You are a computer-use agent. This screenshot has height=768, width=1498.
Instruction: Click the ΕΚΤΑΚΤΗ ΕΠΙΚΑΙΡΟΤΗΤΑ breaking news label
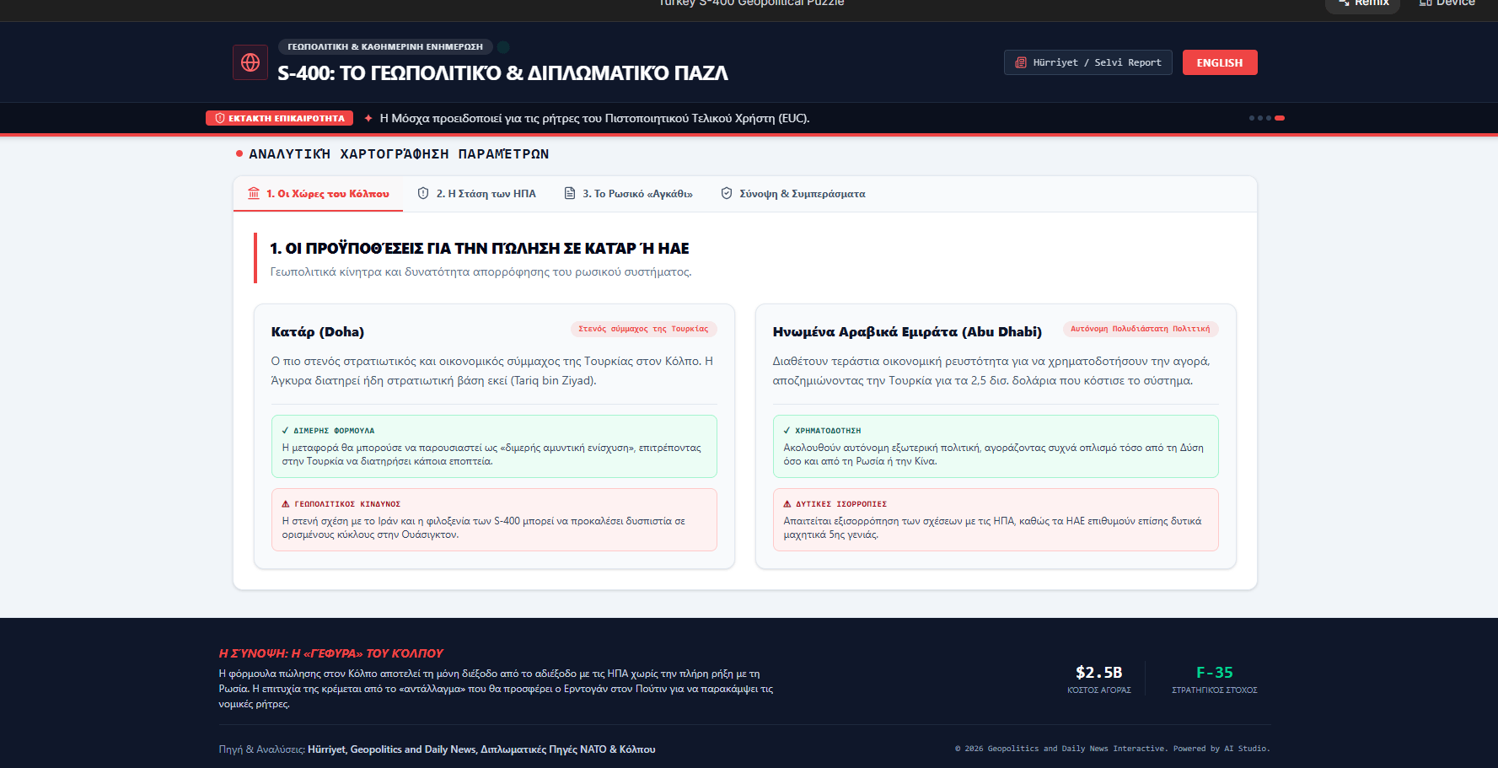[x=279, y=118]
